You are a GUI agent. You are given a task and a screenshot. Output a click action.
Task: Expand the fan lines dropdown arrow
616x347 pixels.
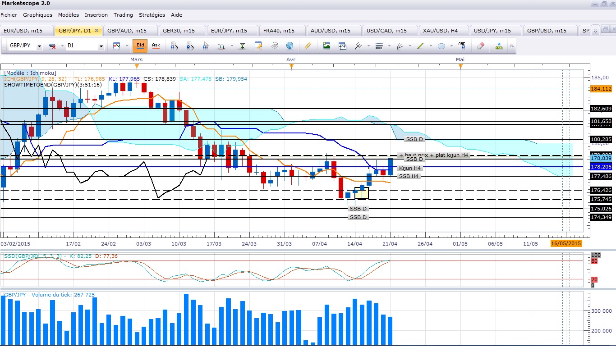click(x=410, y=46)
